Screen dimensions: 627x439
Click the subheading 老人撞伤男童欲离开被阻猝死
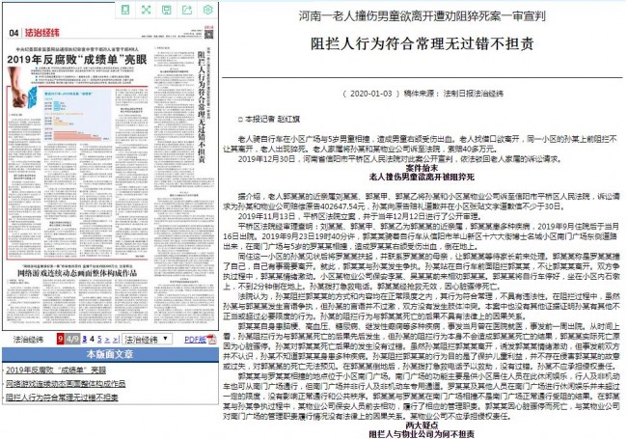click(x=422, y=177)
